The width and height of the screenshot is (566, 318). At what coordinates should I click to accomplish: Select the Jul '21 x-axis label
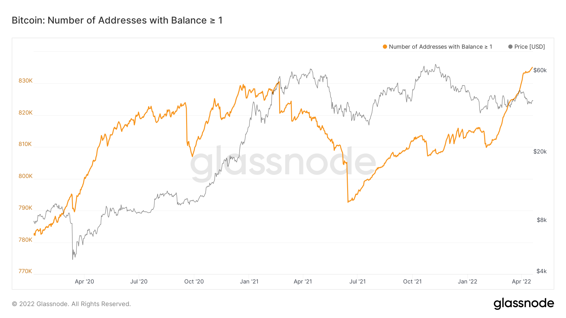point(358,282)
